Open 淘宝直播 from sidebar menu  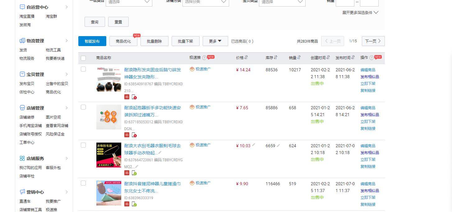[x=27, y=16]
